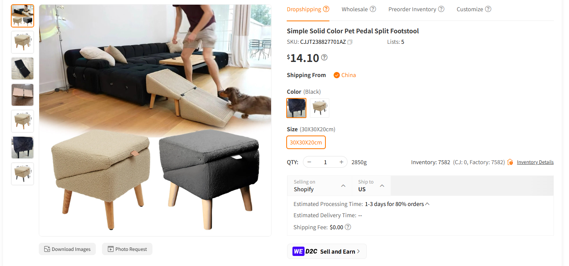Click the question mark beside the price
Image resolution: width=569 pixels, height=266 pixels.
pyautogui.click(x=324, y=58)
